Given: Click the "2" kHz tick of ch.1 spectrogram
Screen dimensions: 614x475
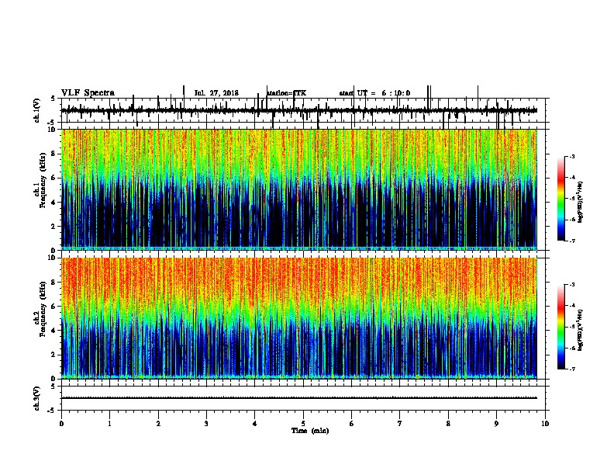Looking at the screenshot, I should tap(54, 226).
